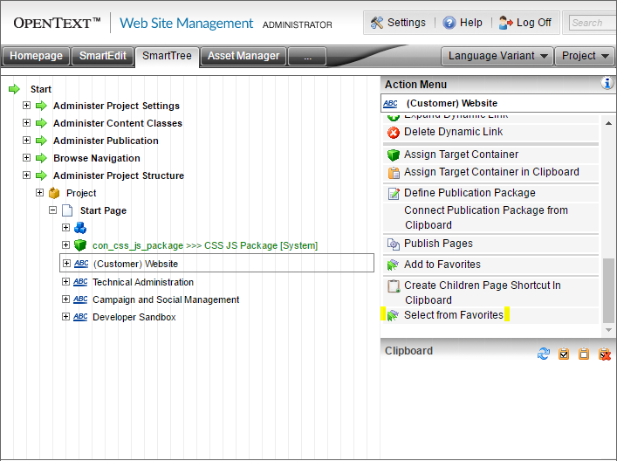
Task: Click the Search input field
Action: [x=592, y=23]
